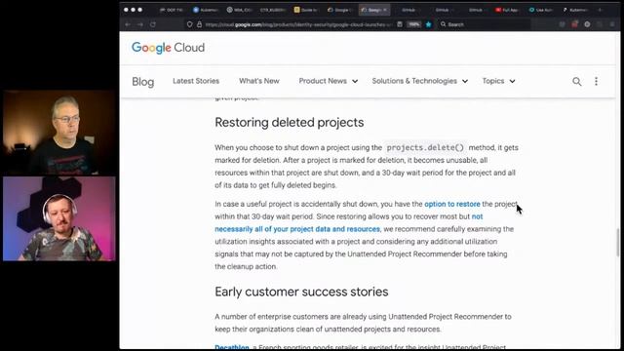
Task: Click the Google Cloud logo
Action: (x=168, y=48)
